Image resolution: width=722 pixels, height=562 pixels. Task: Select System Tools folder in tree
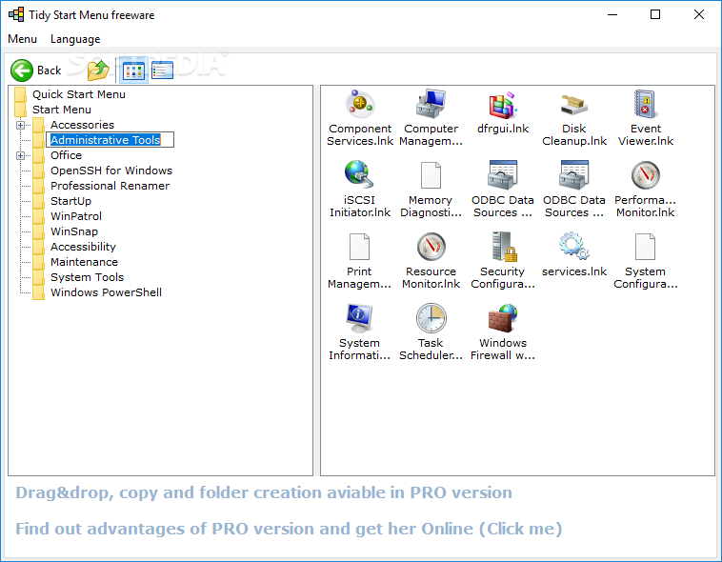(x=87, y=277)
